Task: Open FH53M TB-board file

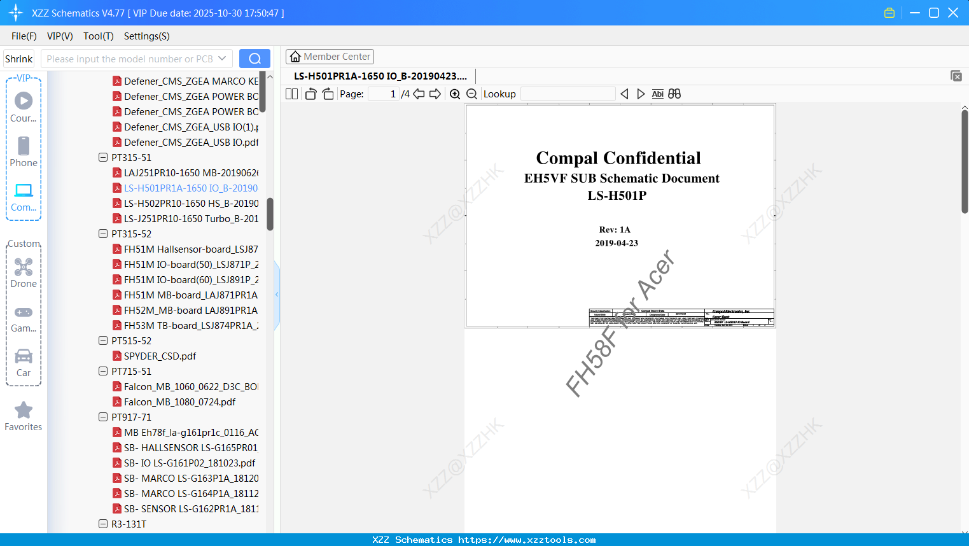Action: coord(185,325)
